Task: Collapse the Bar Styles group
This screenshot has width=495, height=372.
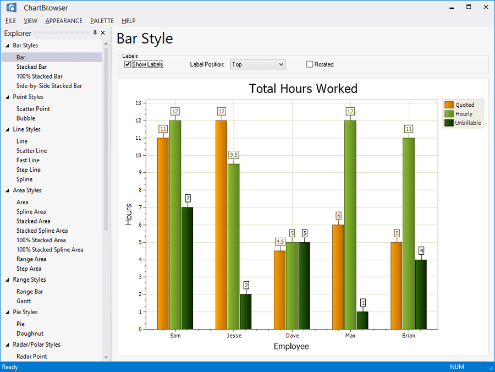Action: pos(7,46)
